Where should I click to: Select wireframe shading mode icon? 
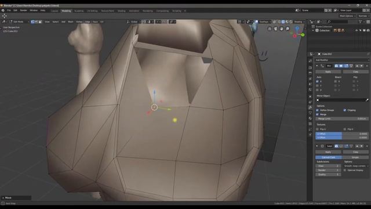coord(279,22)
